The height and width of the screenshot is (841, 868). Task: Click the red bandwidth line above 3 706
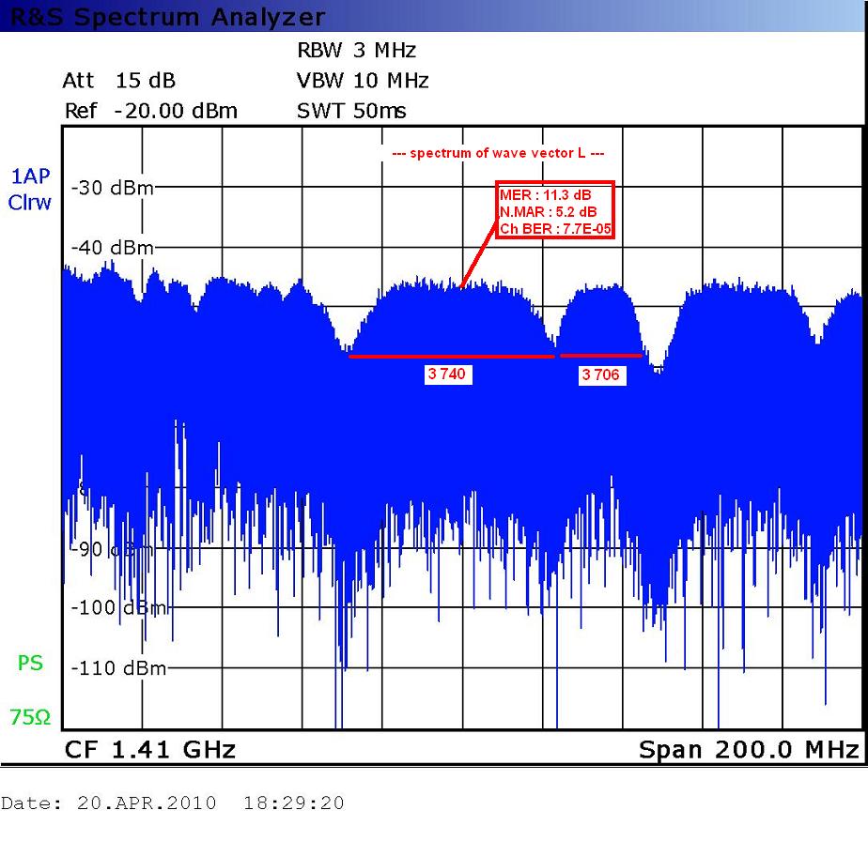coord(601,356)
